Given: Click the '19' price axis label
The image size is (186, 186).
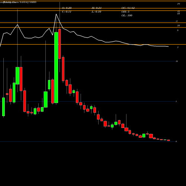Looking at the screenshot, I should (x=179, y=4).
